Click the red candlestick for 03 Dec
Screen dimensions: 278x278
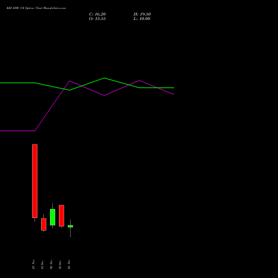point(62,216)
